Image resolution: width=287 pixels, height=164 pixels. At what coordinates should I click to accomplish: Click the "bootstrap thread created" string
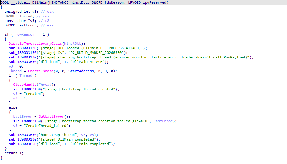(79, 89)
